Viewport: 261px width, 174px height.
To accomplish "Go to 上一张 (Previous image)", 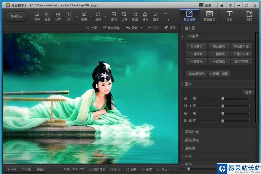I will click(x=12, y=169).
